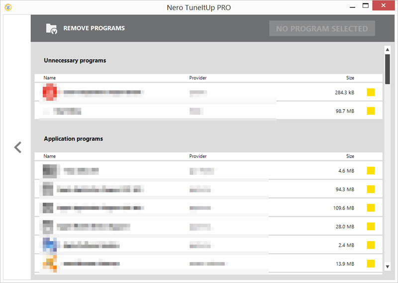Toggle the checkbox next to 94.3 MB
Image resolution: width=398 pixels, height=283 pixels.
[371, 189]
